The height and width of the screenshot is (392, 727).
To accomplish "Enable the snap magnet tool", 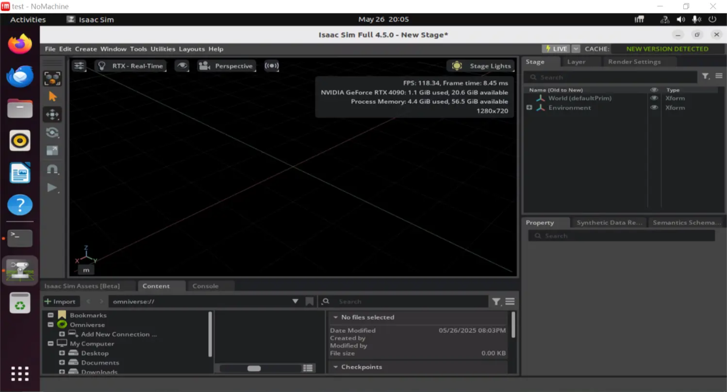I will click(x=52, y=169).
